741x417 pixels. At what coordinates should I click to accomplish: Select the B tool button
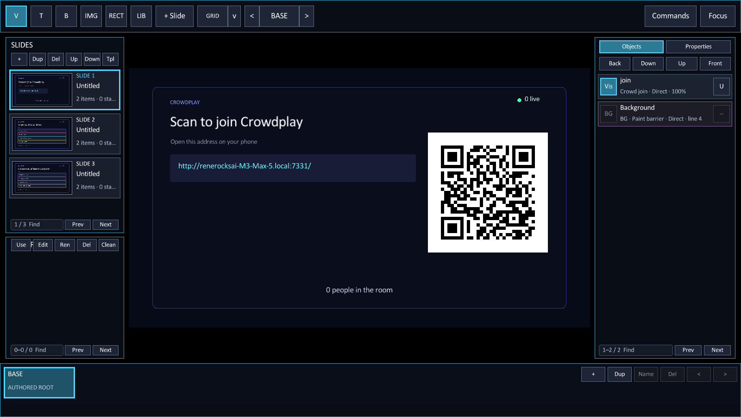point(66,16)
